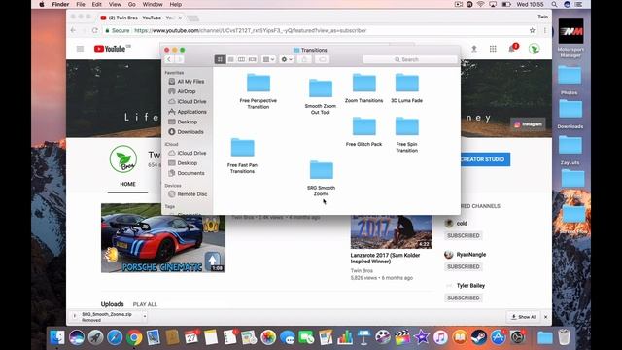Open the Apple menu
Screen dimensions: 622x350
coord(42,4)
